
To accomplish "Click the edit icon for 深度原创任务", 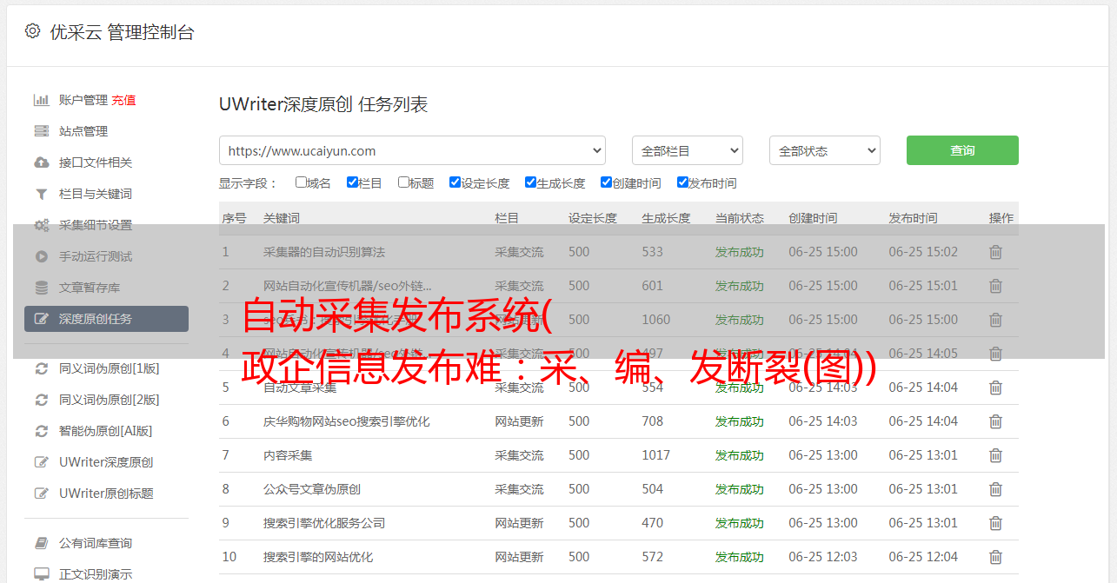I will (x=41, y=319).
